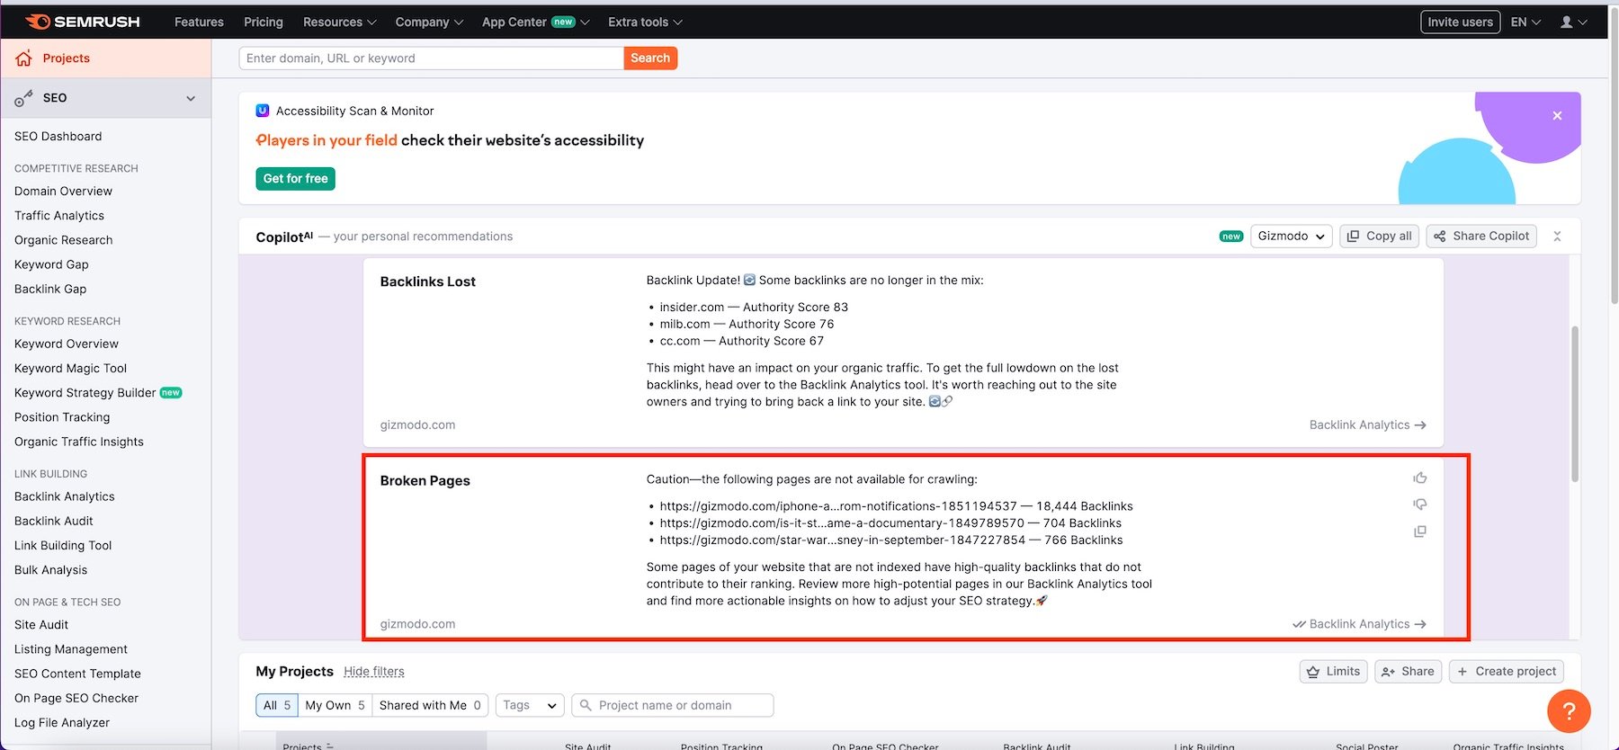Open On Page SEO Checker in sidebar

point(76,698)
